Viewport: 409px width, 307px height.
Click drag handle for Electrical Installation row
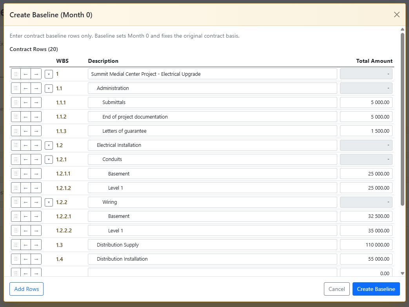coord(16,145)
